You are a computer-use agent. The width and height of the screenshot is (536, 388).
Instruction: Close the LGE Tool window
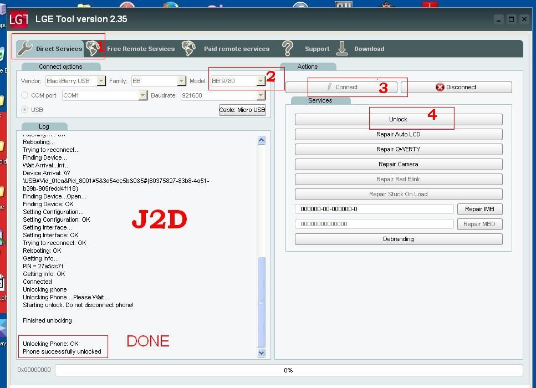524,19
